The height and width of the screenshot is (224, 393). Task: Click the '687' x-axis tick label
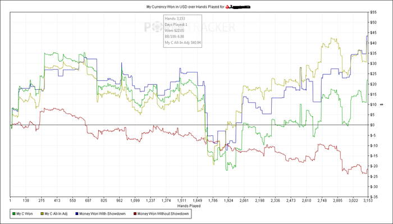point(88,200)
